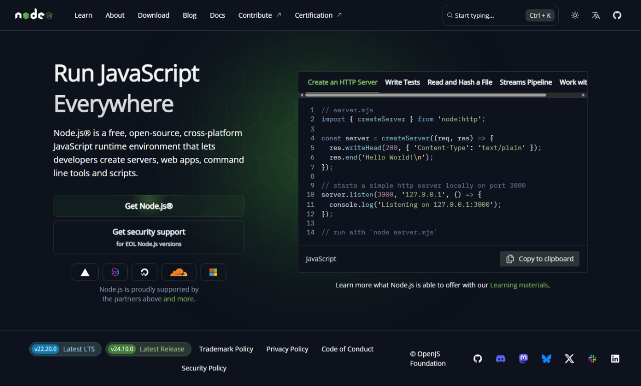This screenshot has height=386, width=641.
Task: Open the Node.js GitHub repository icon
Action: [x=617, y=15]
